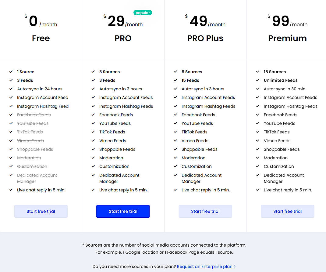326x272 pixels.
Task: Start free trial on the Premium plan
Action: (287, 211)
